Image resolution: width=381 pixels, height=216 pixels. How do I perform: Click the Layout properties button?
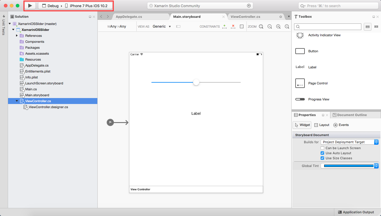click(321, 125)
